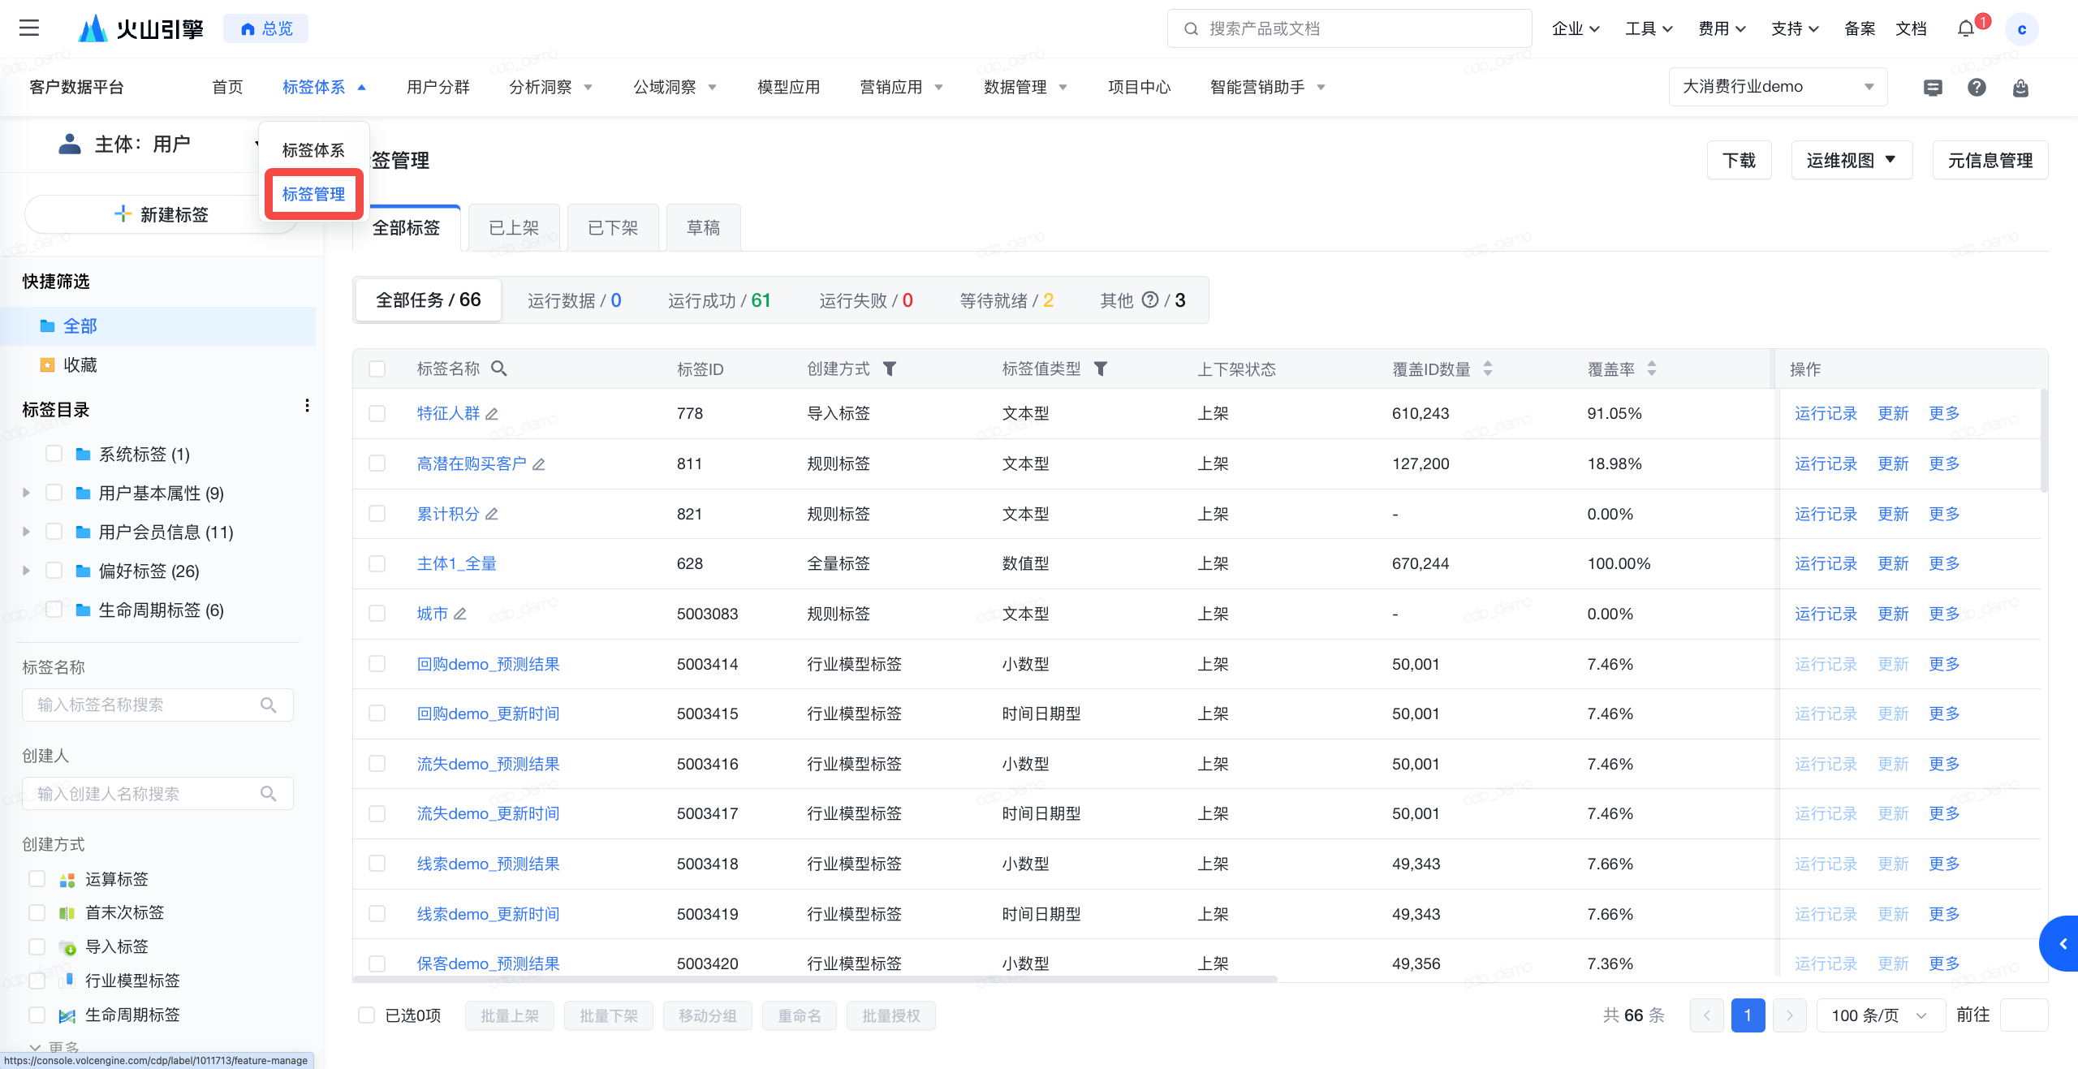Open the 标签目录 more options menu

pos(307,406)
